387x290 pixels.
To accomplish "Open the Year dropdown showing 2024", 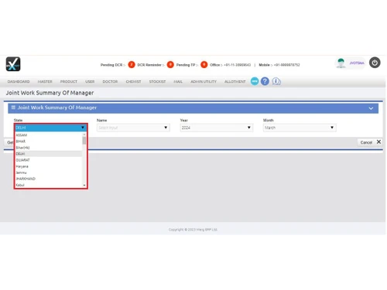I will pos(217,128).
